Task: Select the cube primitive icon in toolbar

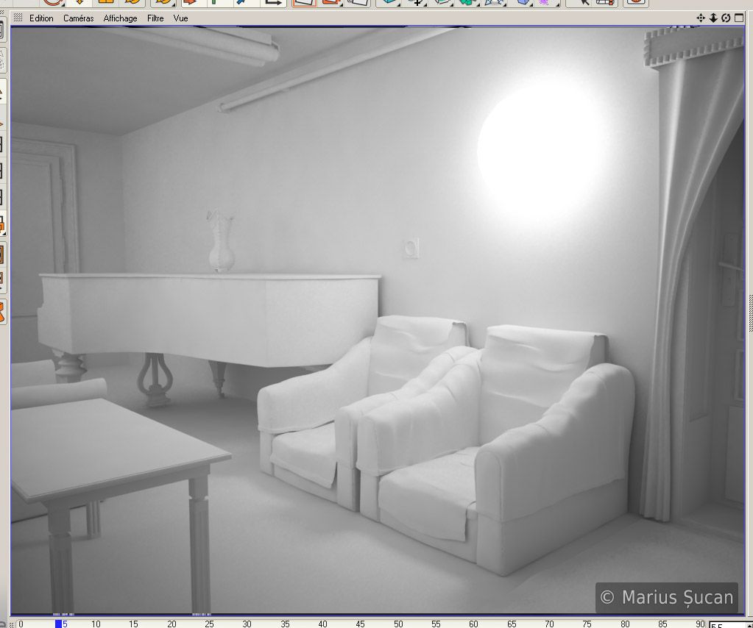Action: [x=389, y=2]
